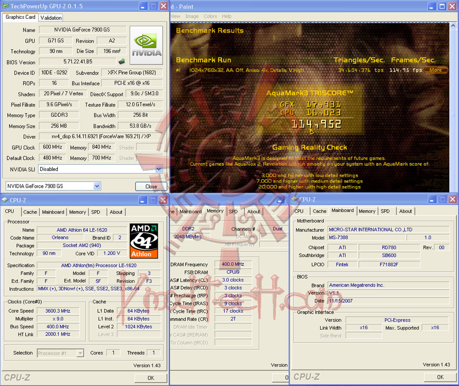Viewport: 459px width, 386px height.
Task: Open the Memory tab in left CPU-Z
Action: click(78, 212)
